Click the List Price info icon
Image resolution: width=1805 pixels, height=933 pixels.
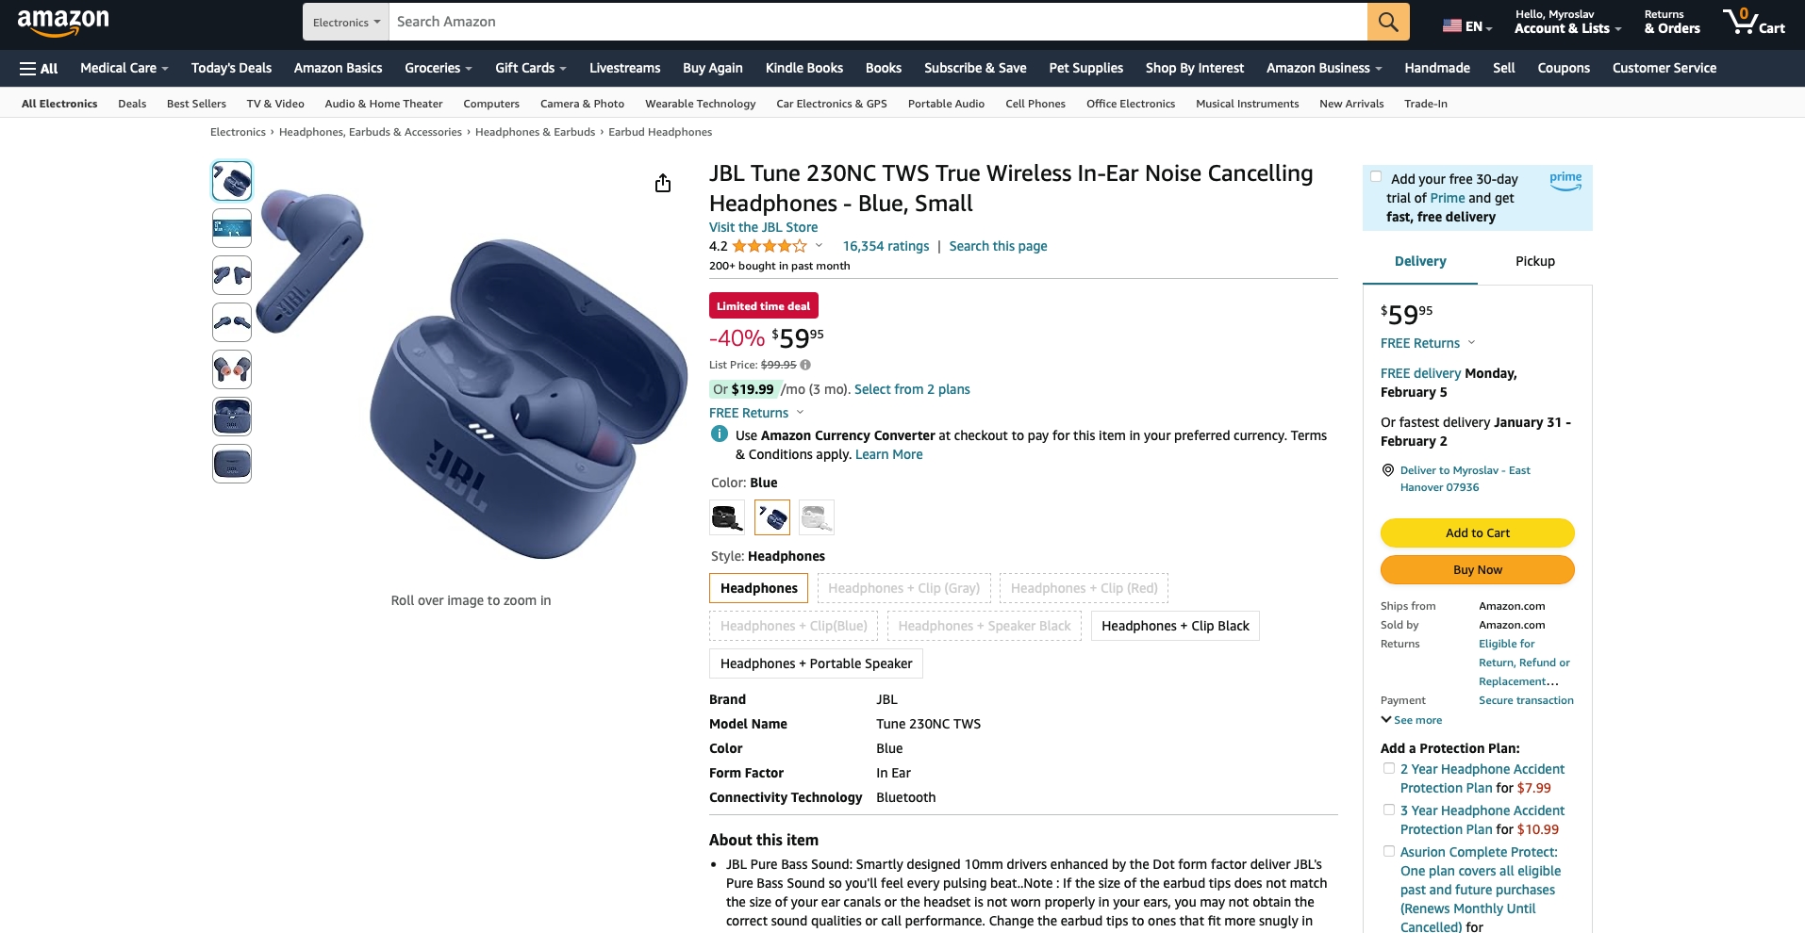coord(805,365)
